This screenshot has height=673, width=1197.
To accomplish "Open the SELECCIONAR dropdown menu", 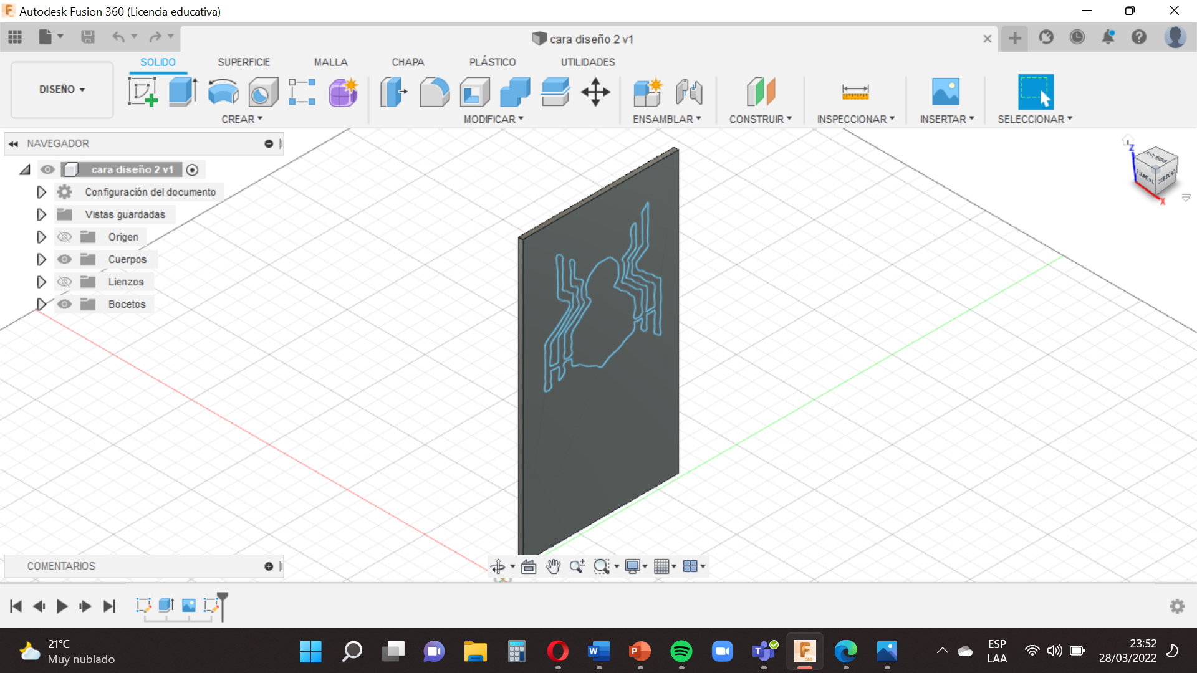I will (1035, 119).
